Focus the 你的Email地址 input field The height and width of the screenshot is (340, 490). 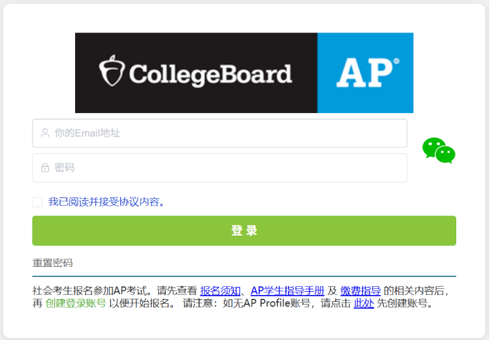pyautogui.click(x=225, y=133)
